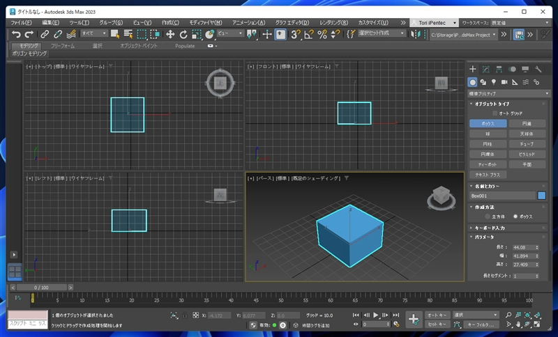Click the Box001 object name field
This screenshot has width=558, height=337.
(502, 196)
